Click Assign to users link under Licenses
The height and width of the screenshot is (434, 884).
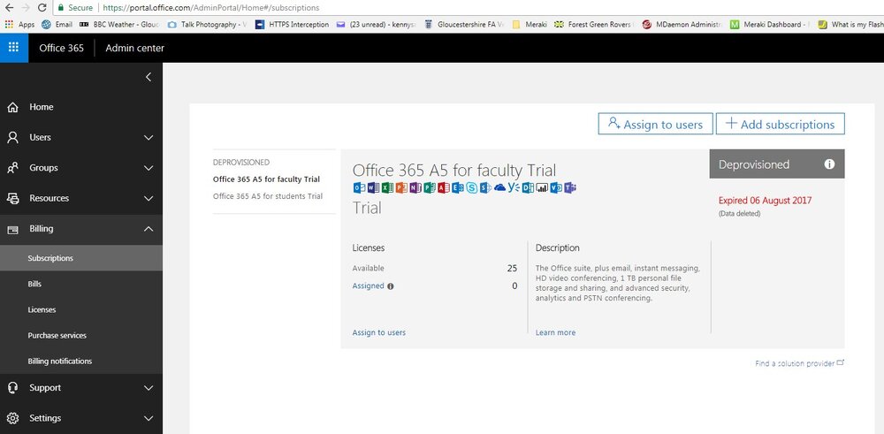coord(379,332)
